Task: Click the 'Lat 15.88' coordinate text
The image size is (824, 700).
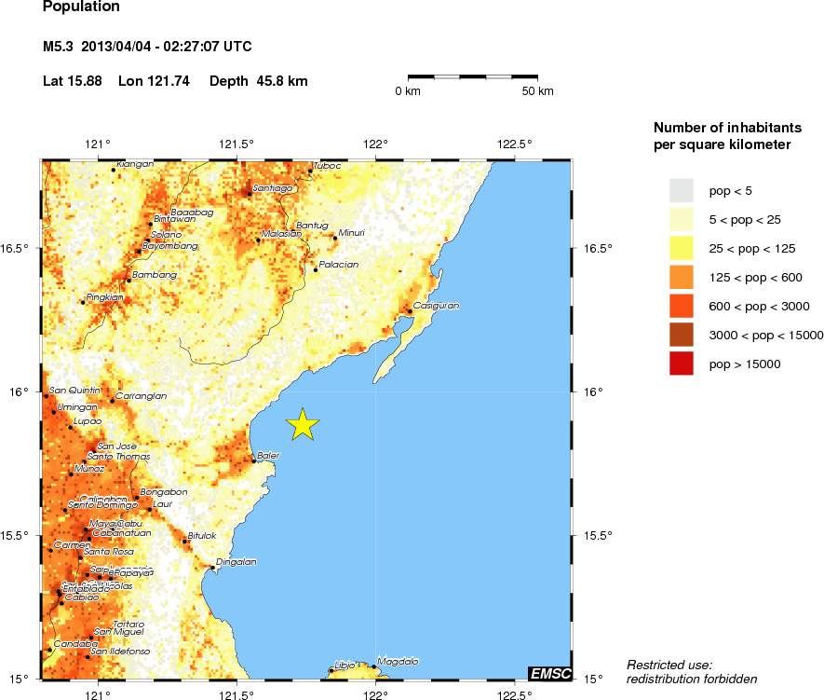Action: pyautogui.click(x=73, y=81)
